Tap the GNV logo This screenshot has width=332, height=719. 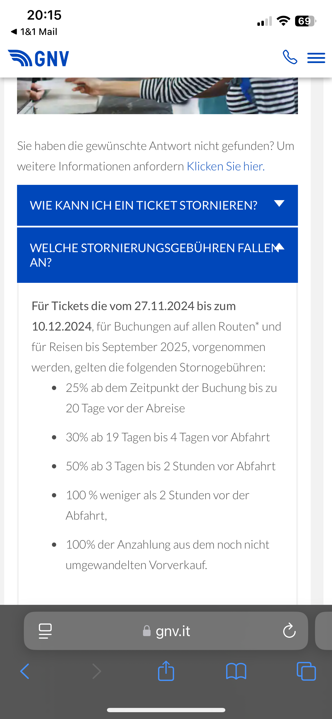pyautogui.click(x=39, y=58)
